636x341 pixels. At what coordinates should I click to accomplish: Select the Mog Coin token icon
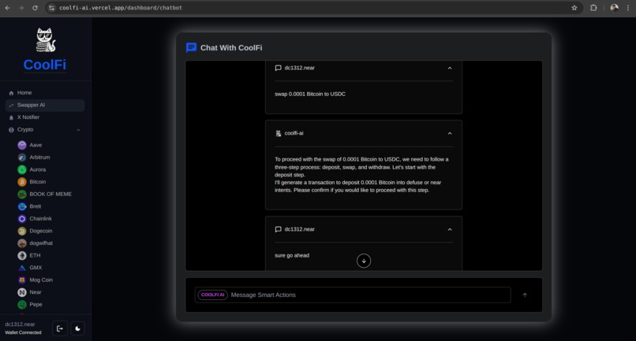click(22, 280)
